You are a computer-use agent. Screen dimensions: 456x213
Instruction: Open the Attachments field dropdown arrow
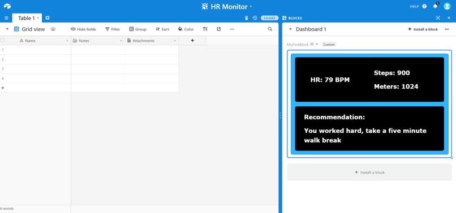[175, 41]
